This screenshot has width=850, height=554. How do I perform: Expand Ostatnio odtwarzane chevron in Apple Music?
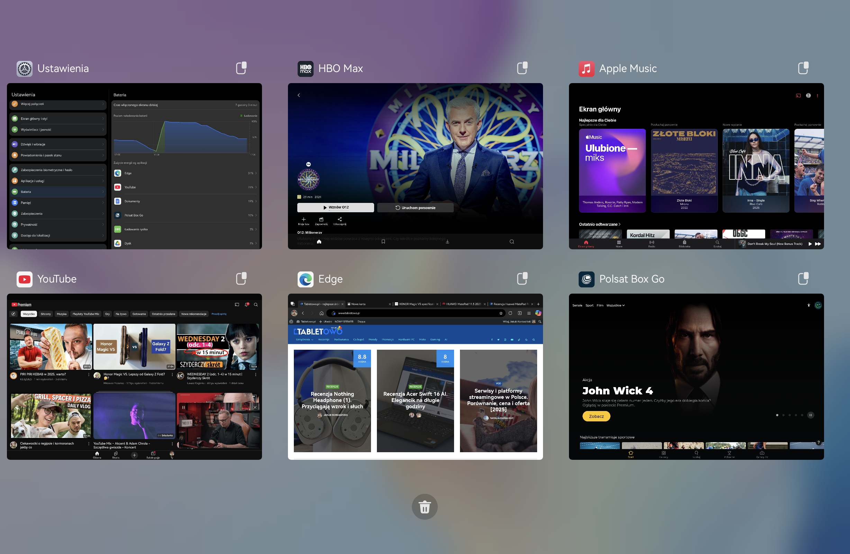point(619,224)
